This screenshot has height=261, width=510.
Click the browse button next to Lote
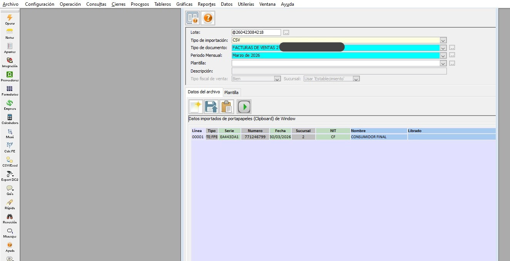(286, 33)
